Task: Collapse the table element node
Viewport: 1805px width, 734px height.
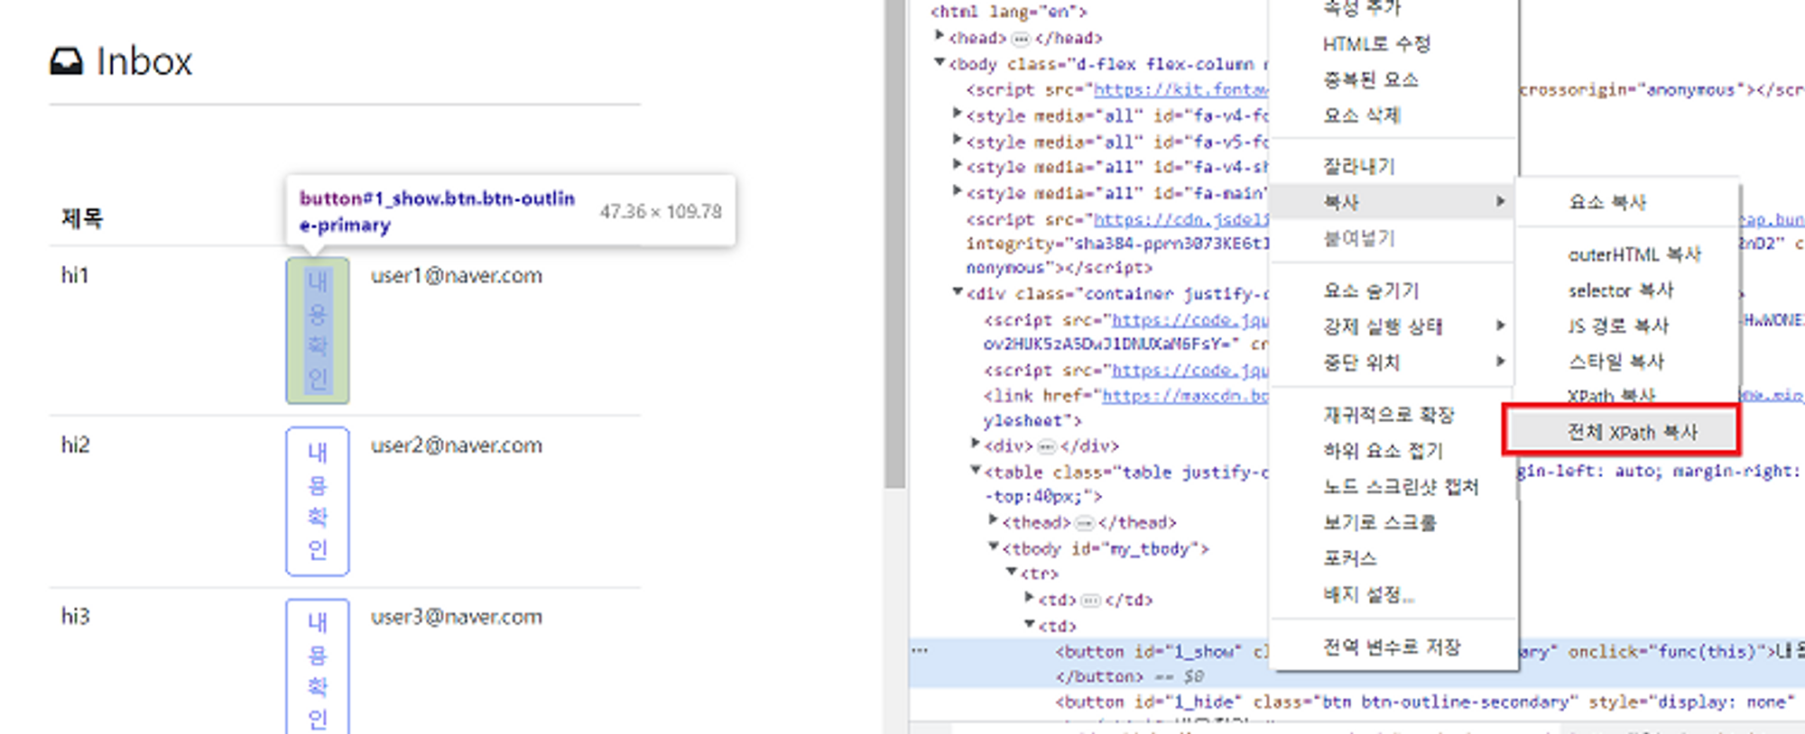Action: [x=976, y=471]
